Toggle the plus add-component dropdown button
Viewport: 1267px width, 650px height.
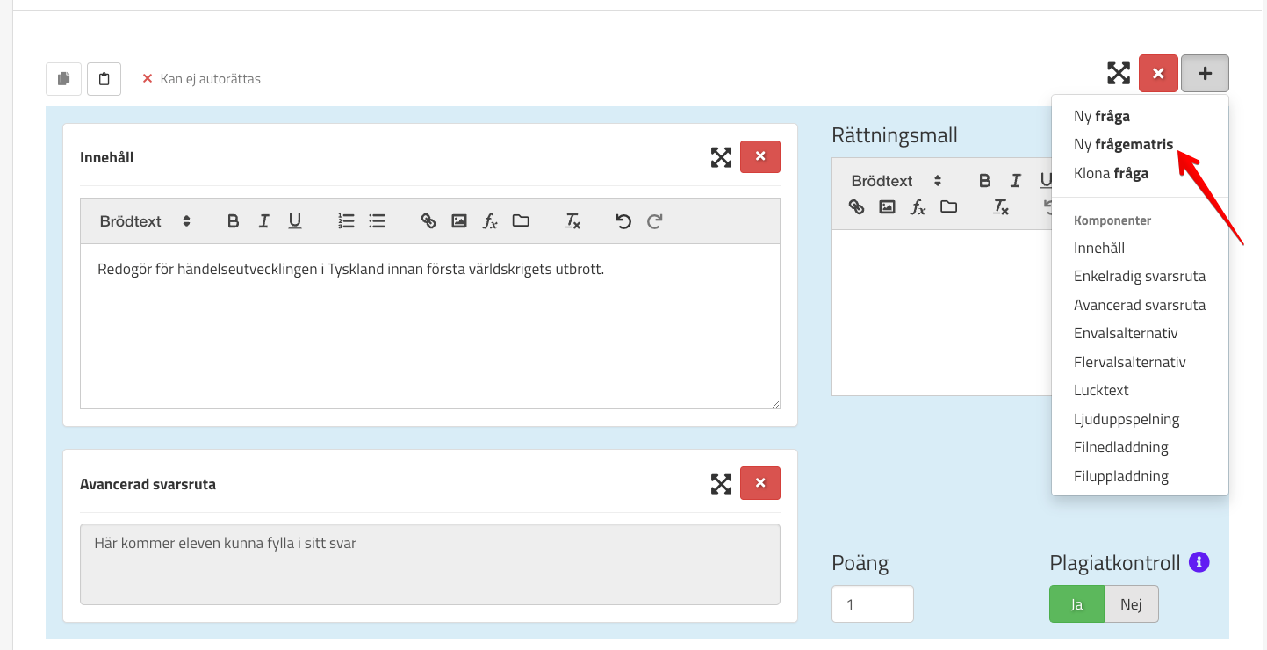1205,74
